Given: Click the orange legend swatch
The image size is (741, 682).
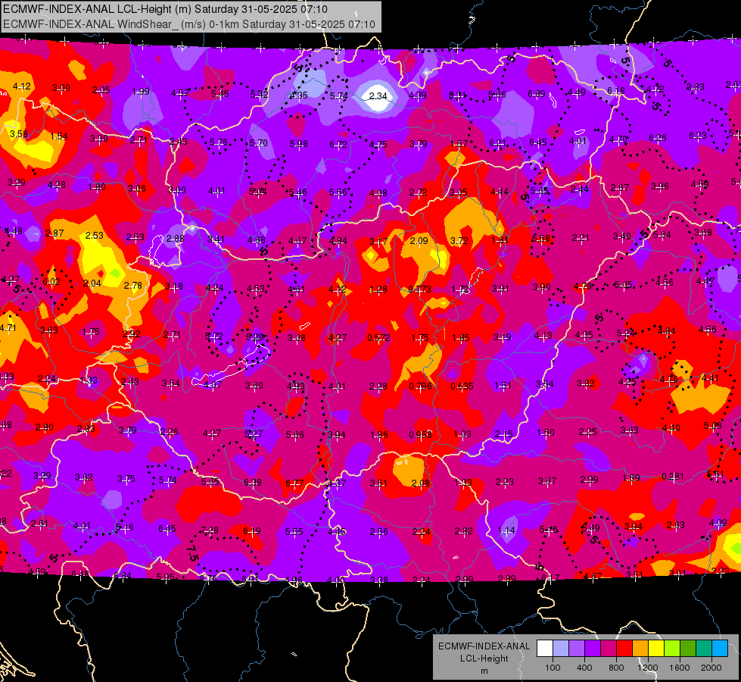Looking at the screenshot, I should [x=640, y=649].
